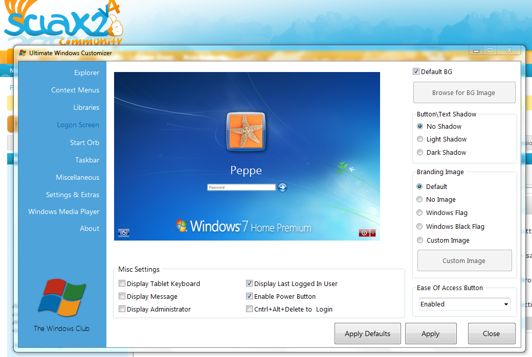Viewport: 532px width, 357px height.
Task: Select Logon Screen section
Action: pos(78,125)
